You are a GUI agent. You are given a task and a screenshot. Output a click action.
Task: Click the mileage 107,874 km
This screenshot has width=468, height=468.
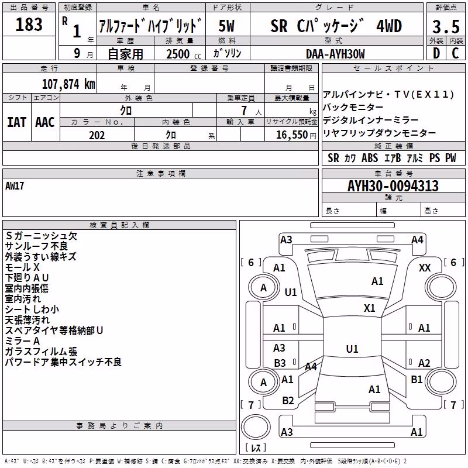pos(68,84)
